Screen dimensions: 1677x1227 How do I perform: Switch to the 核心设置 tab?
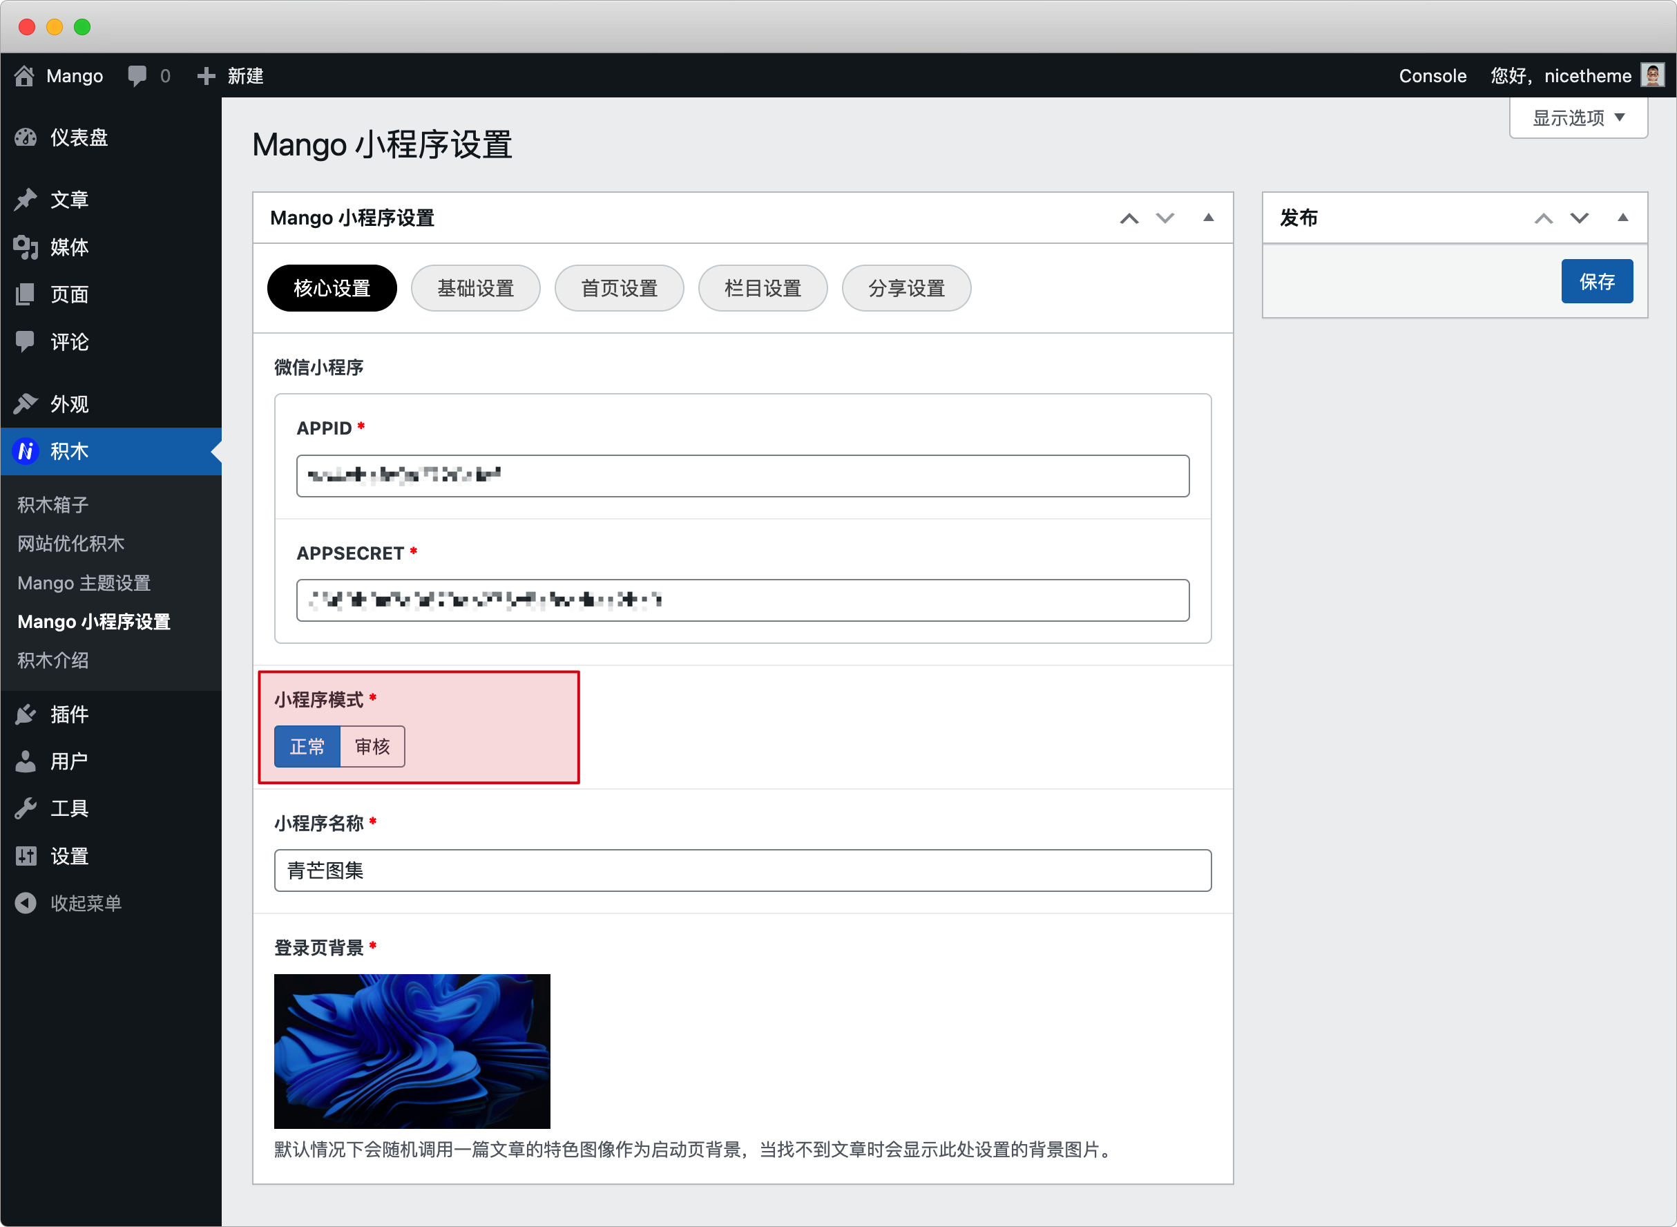[332, 288]
